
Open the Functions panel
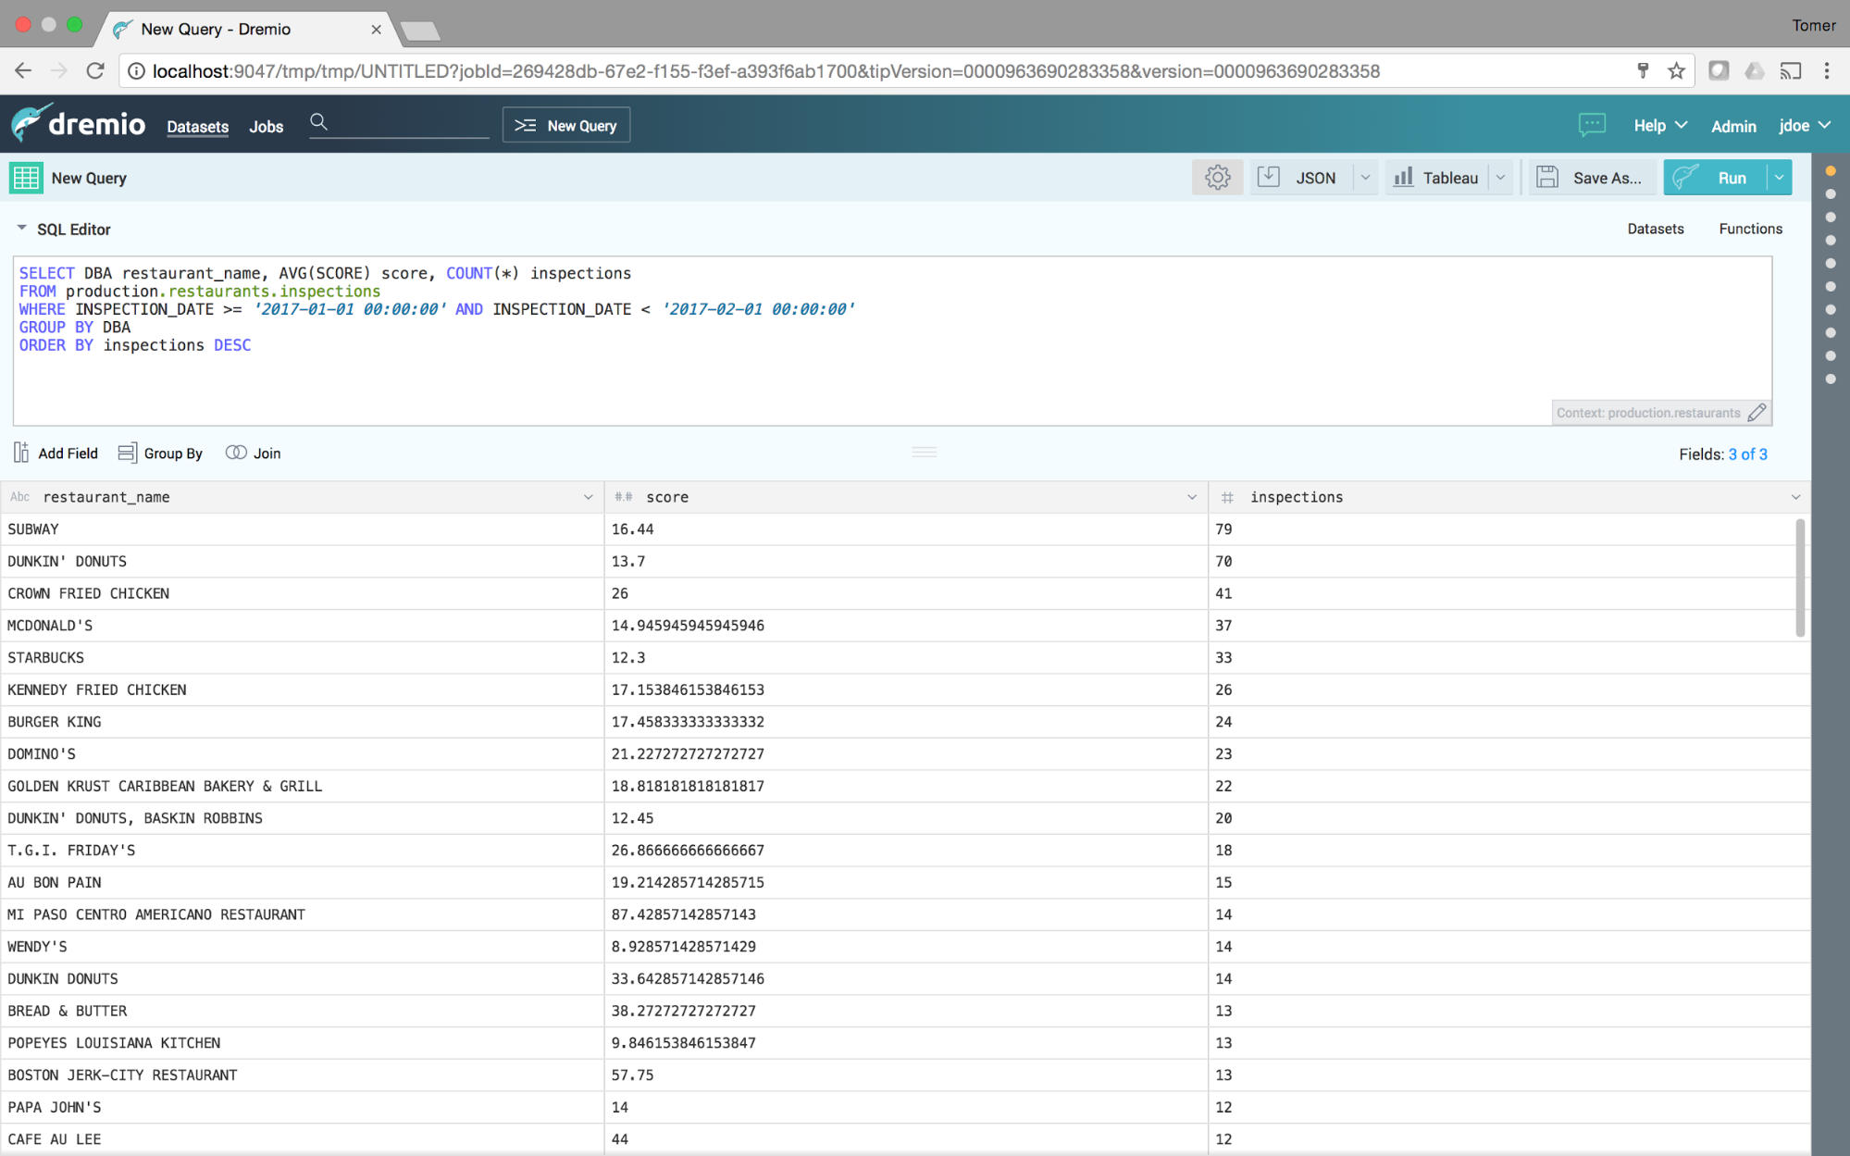pos(1749,229)
